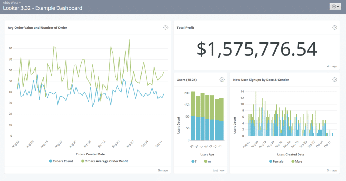Click the Looker 3.32 Example Dashboard title
346x181 pixels.
point(43,8)
